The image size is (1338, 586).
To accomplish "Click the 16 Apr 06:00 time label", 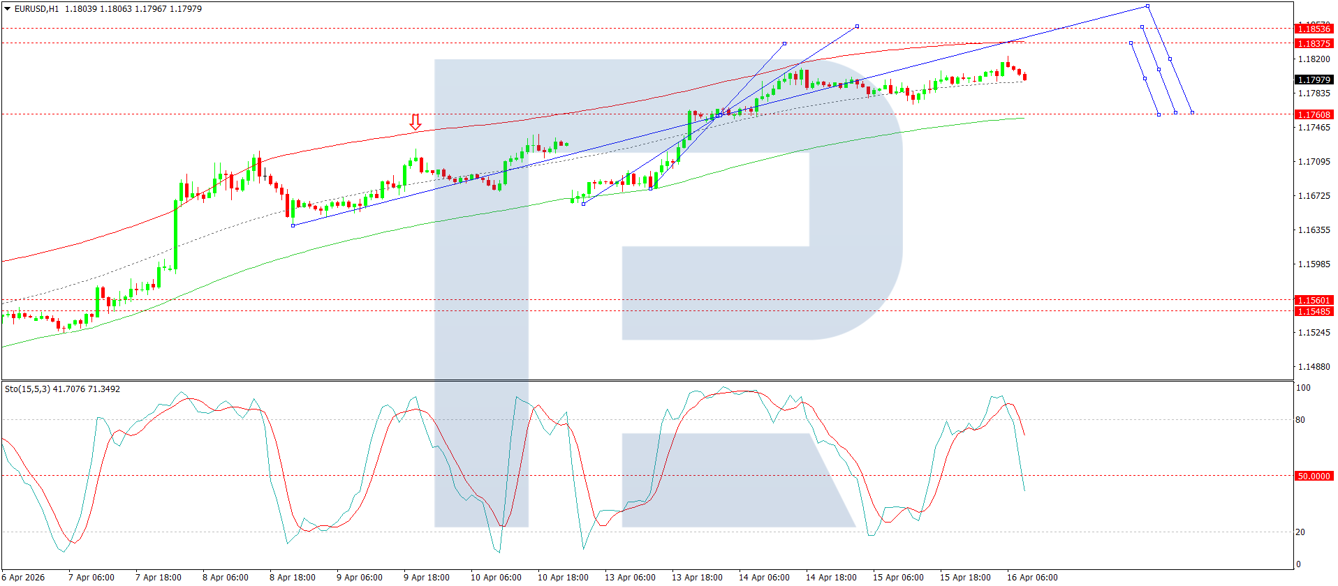I will [1032, 578].
